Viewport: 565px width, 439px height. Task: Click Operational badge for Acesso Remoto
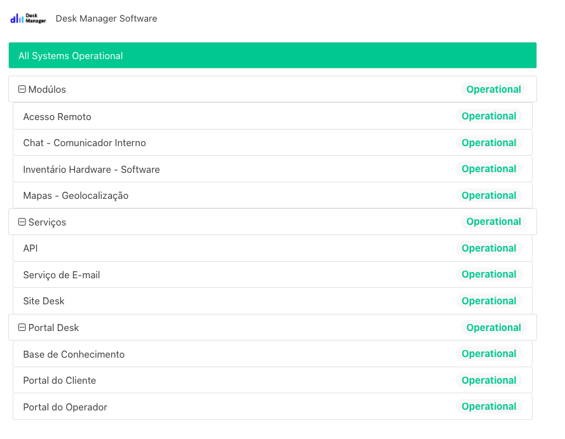(x=489, y=116)
